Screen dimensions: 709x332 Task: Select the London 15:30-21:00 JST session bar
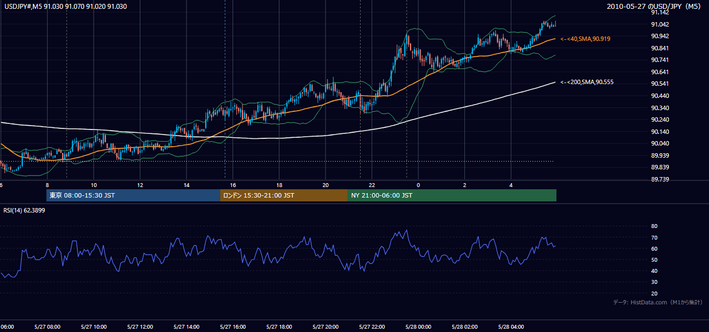point(284,195)
